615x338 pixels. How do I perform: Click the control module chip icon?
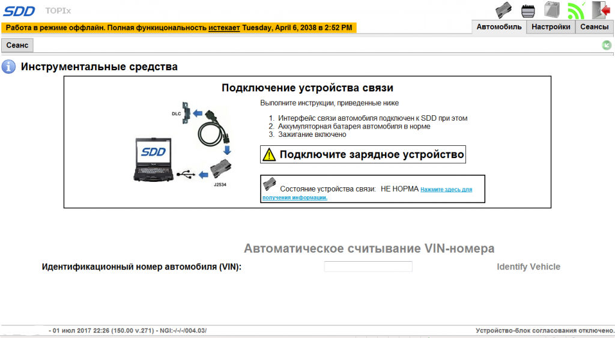pos(528,11)
